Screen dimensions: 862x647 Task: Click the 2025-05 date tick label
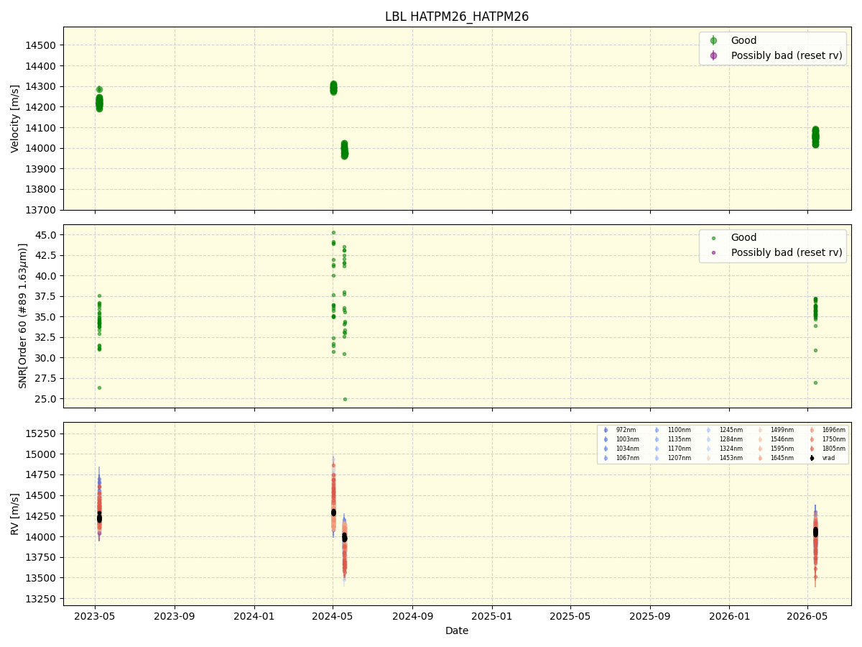click(570, 615)
